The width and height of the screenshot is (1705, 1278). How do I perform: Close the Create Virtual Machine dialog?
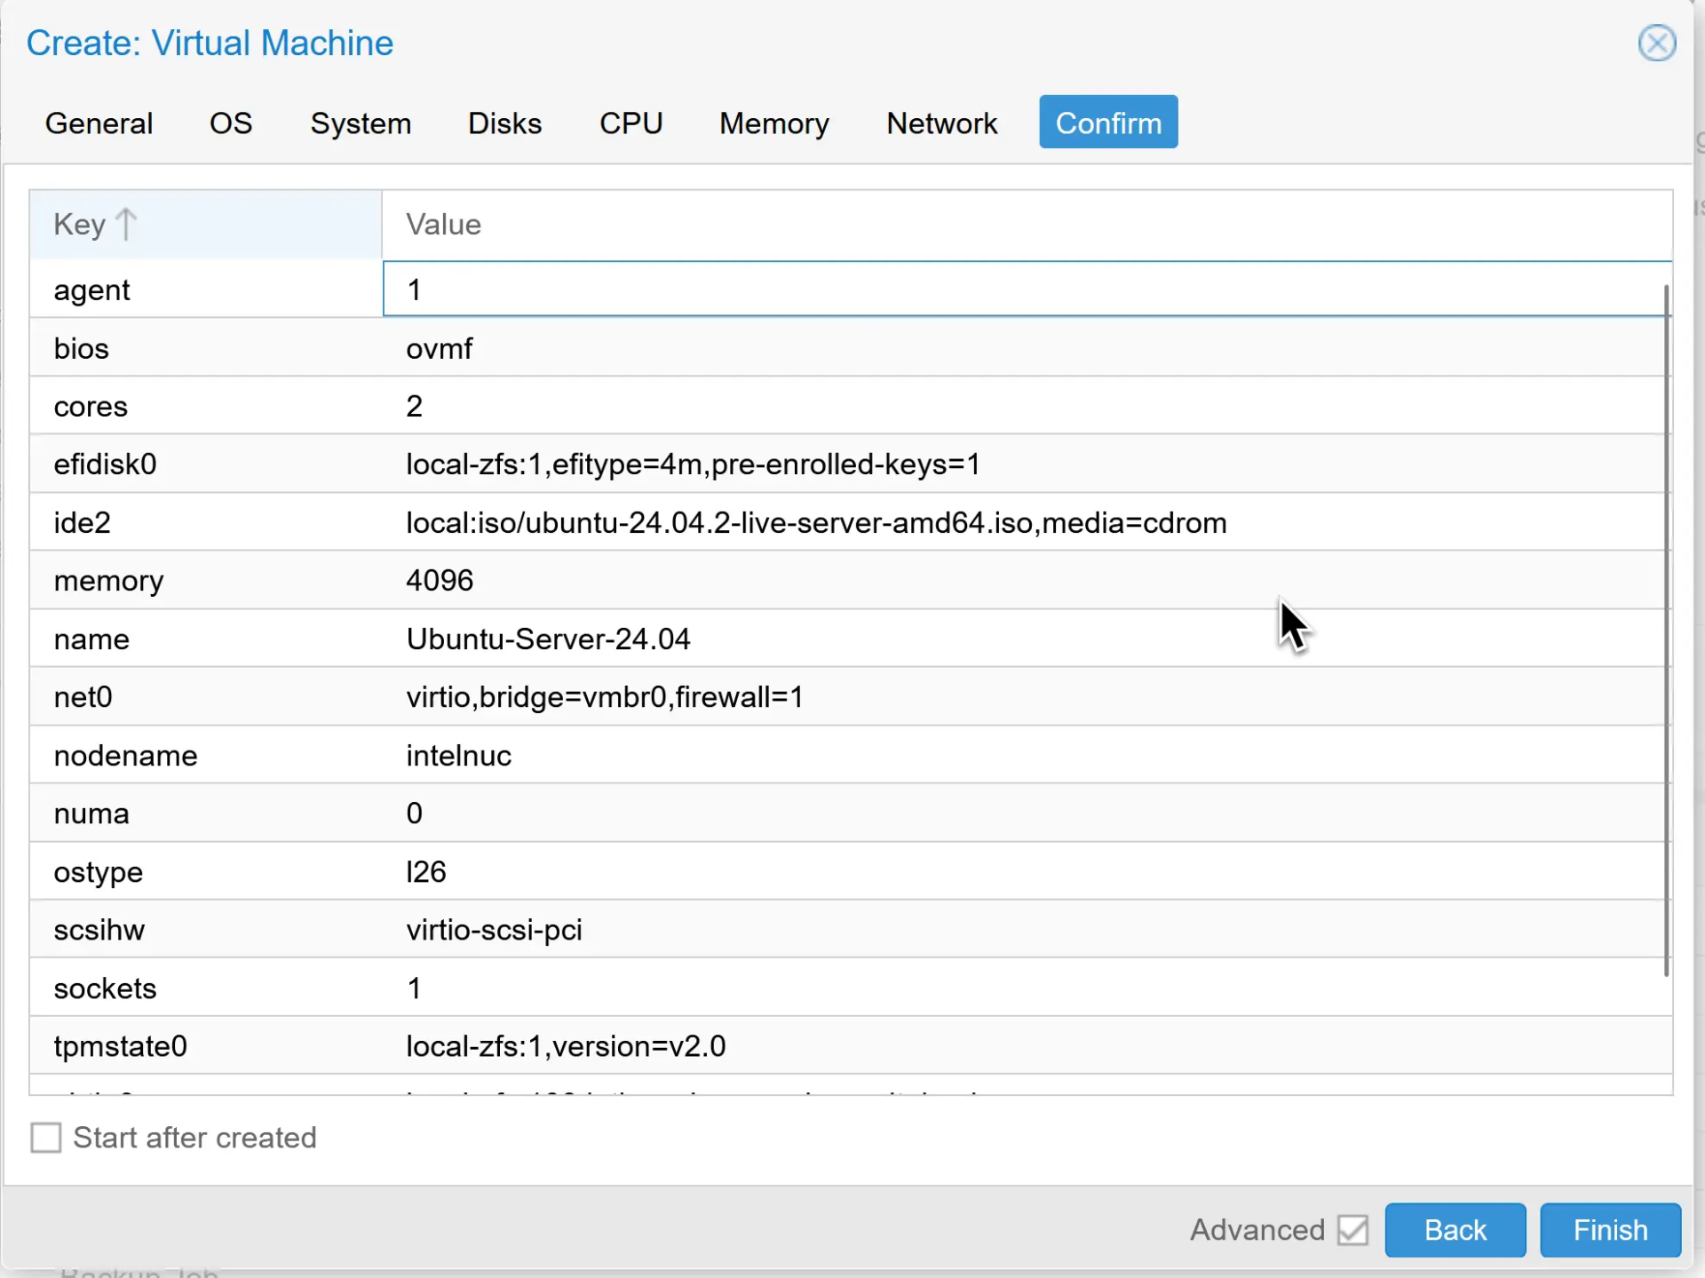(x=1656, y=43)
